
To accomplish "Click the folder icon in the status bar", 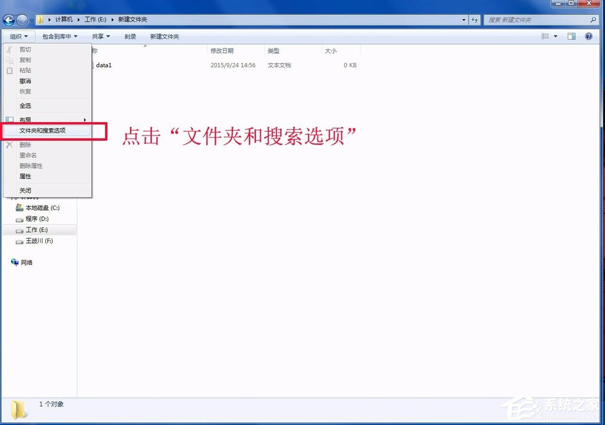I will pos(18,408).
